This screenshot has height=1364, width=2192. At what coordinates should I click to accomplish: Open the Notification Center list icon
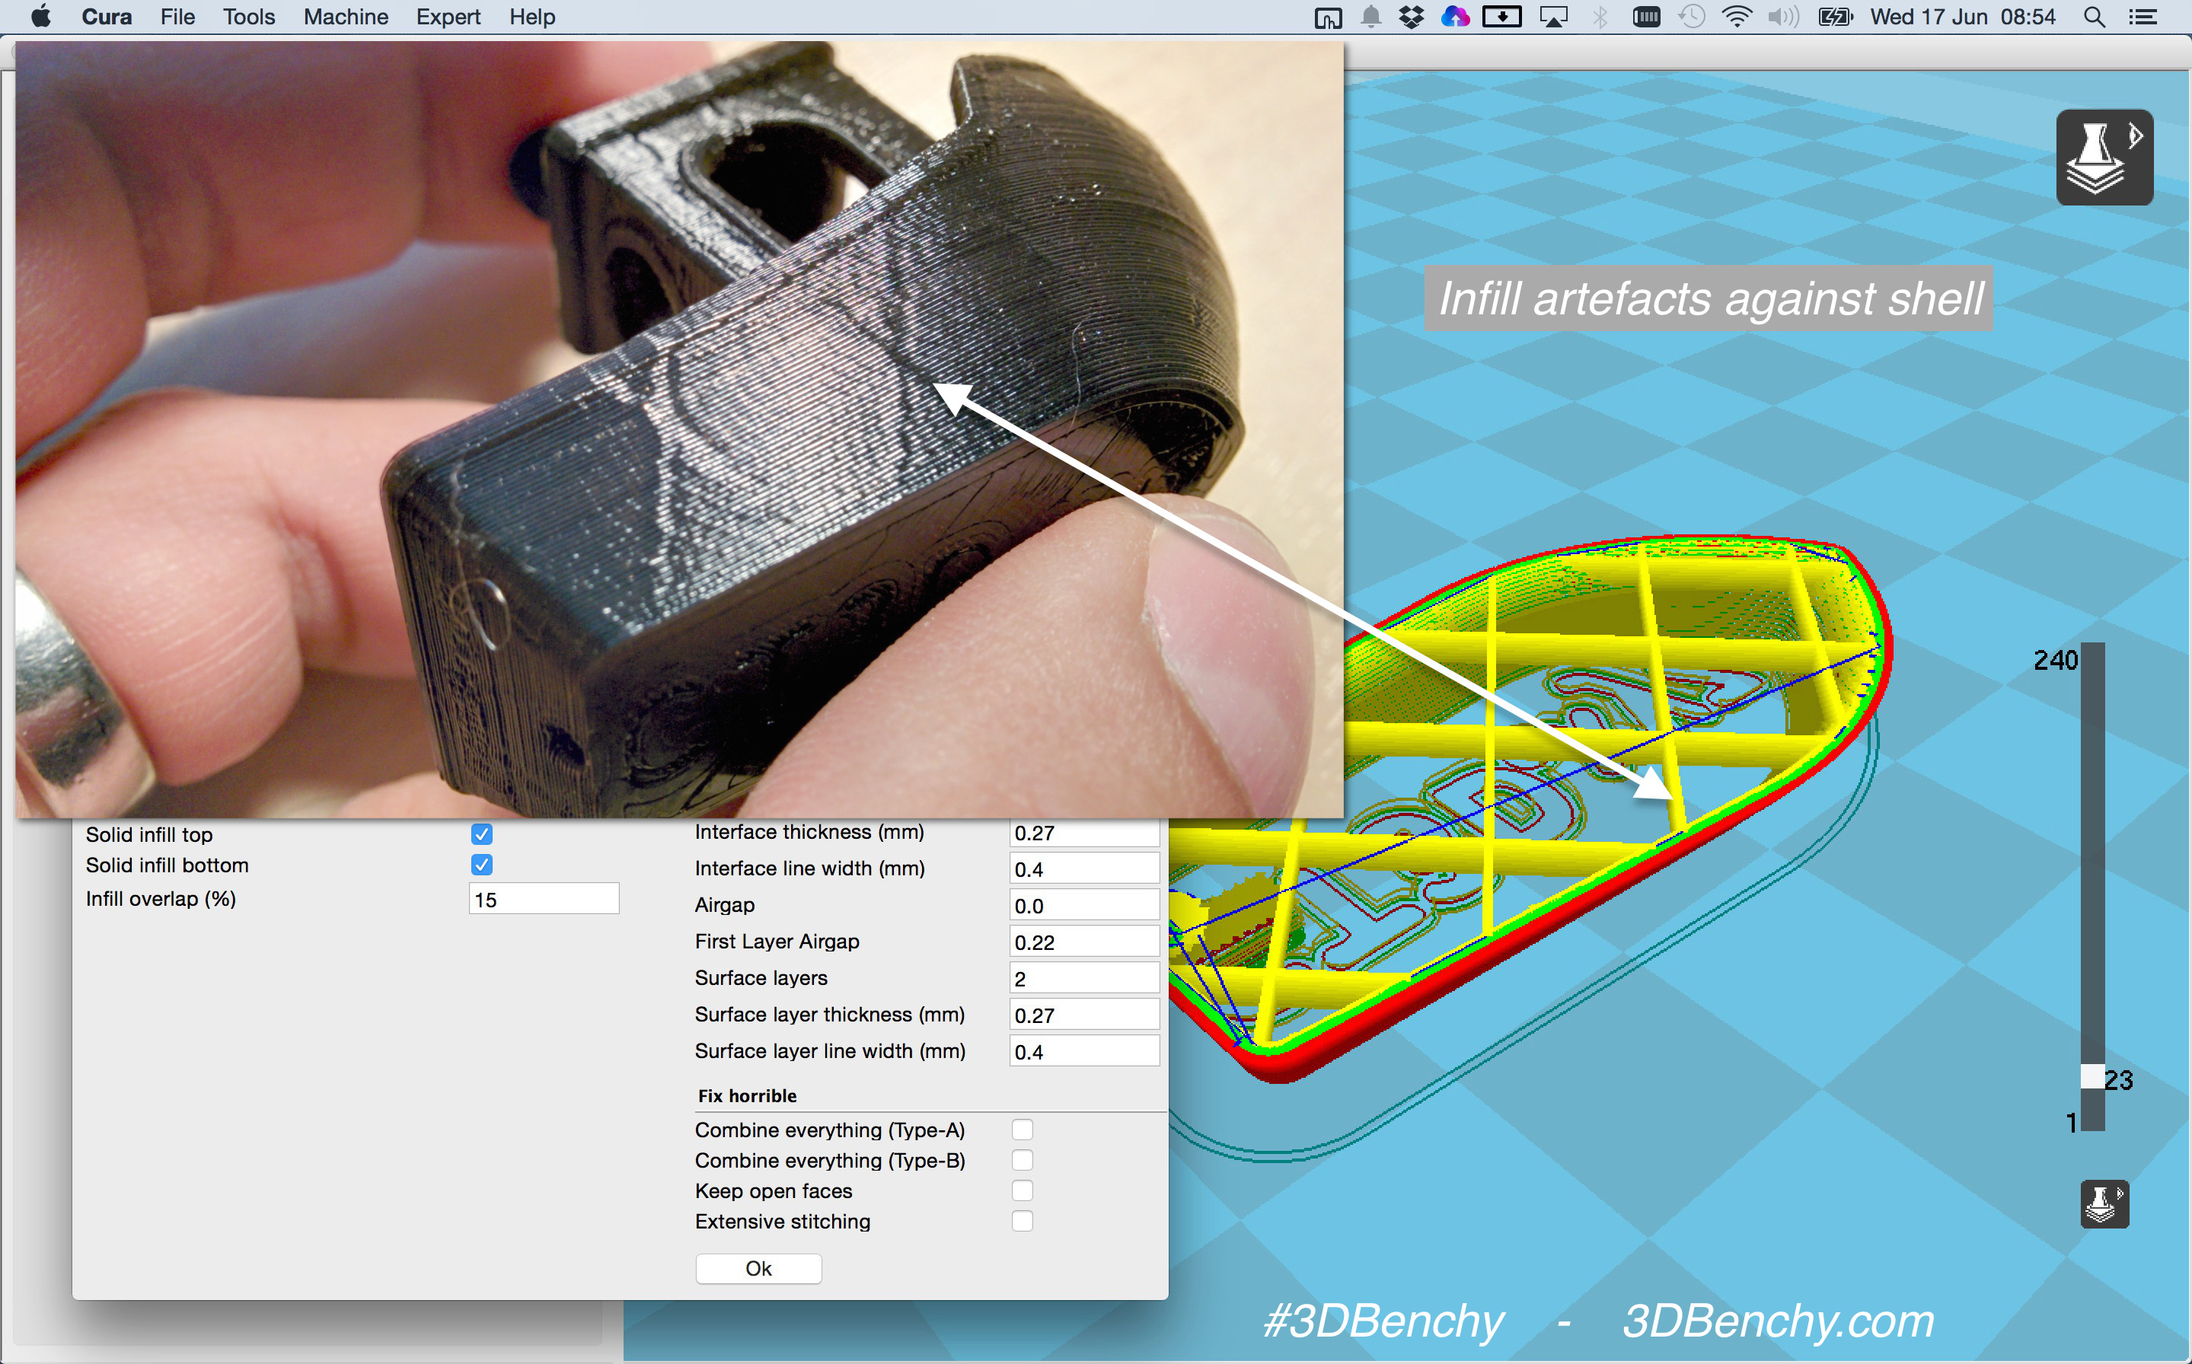2143,18
